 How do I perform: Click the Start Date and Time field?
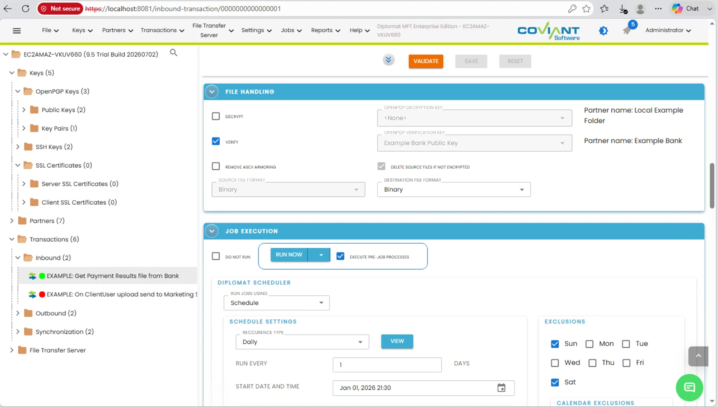point(424,388)
